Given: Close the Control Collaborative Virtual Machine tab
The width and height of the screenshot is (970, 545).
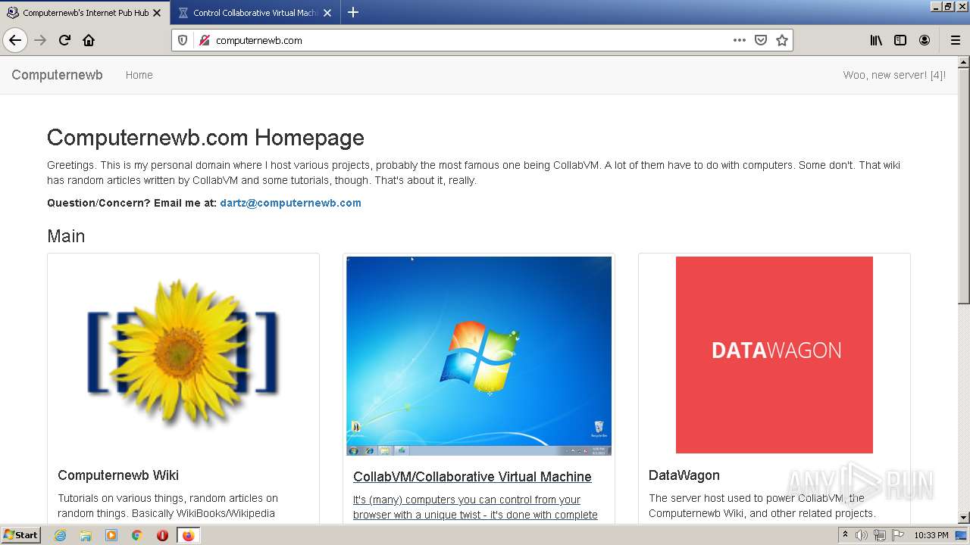Looking at the screenshot, I should [x=327, y=13].
